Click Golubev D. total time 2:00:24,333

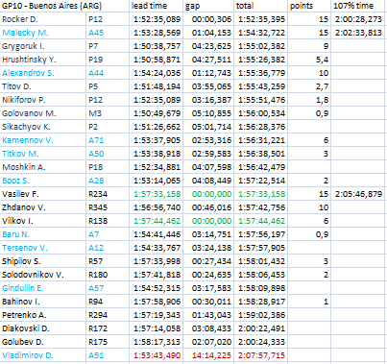(261, 342)
